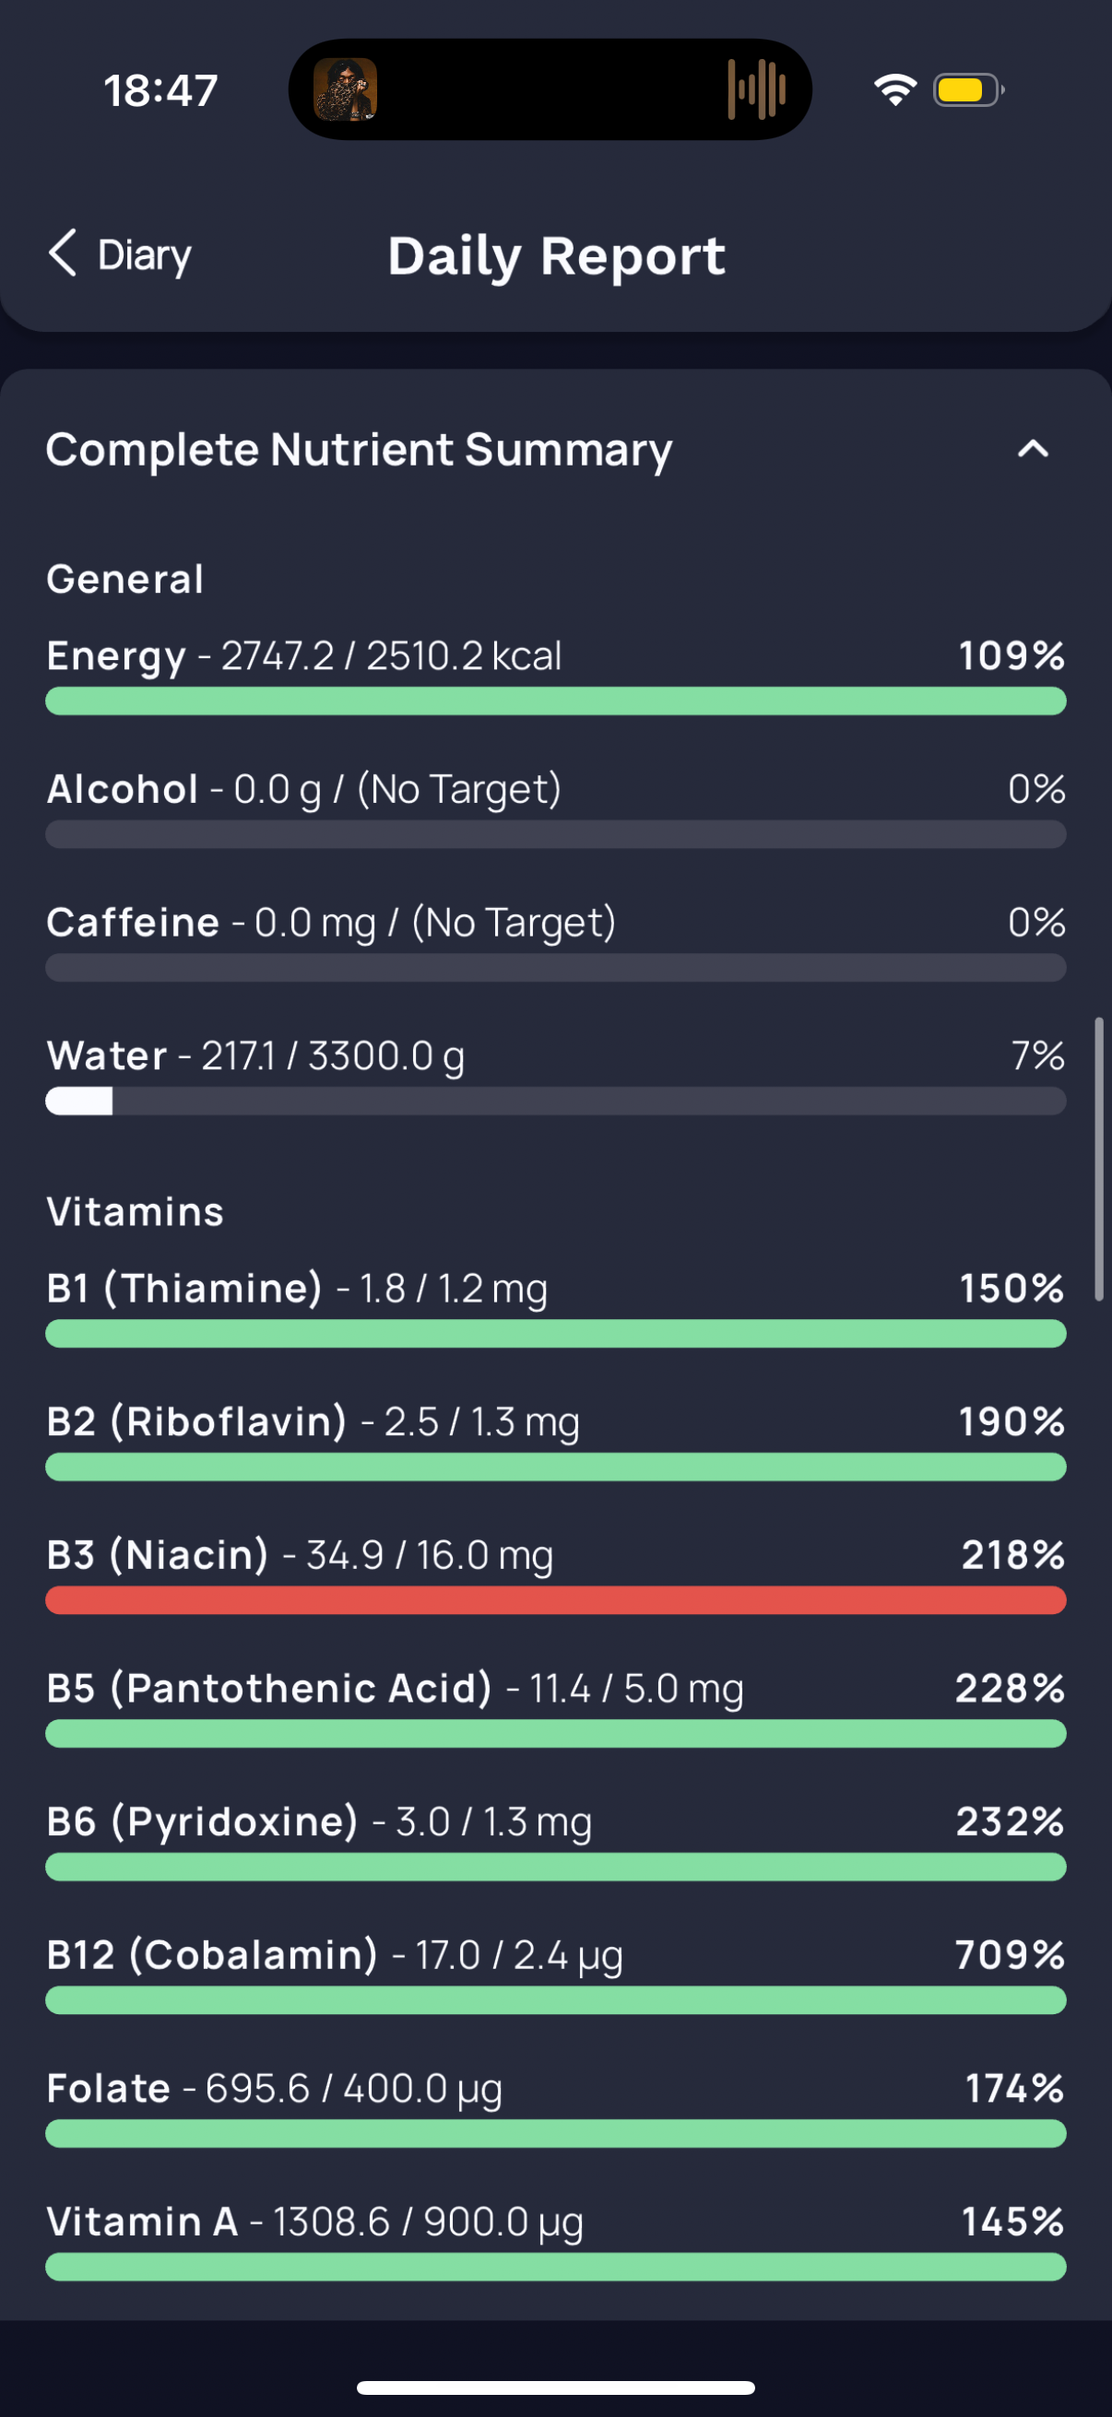
Task: Select the B12 (Cobalamin) entry
Action: tap(555, 1975)
